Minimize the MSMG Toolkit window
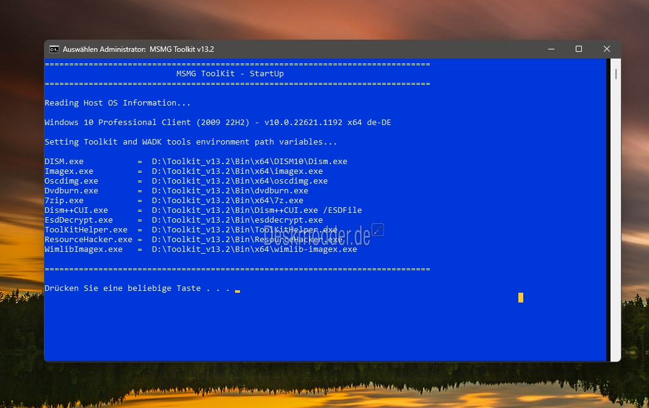Image resolution: width=649 pixels, height=408 pixels. point(551,49)
